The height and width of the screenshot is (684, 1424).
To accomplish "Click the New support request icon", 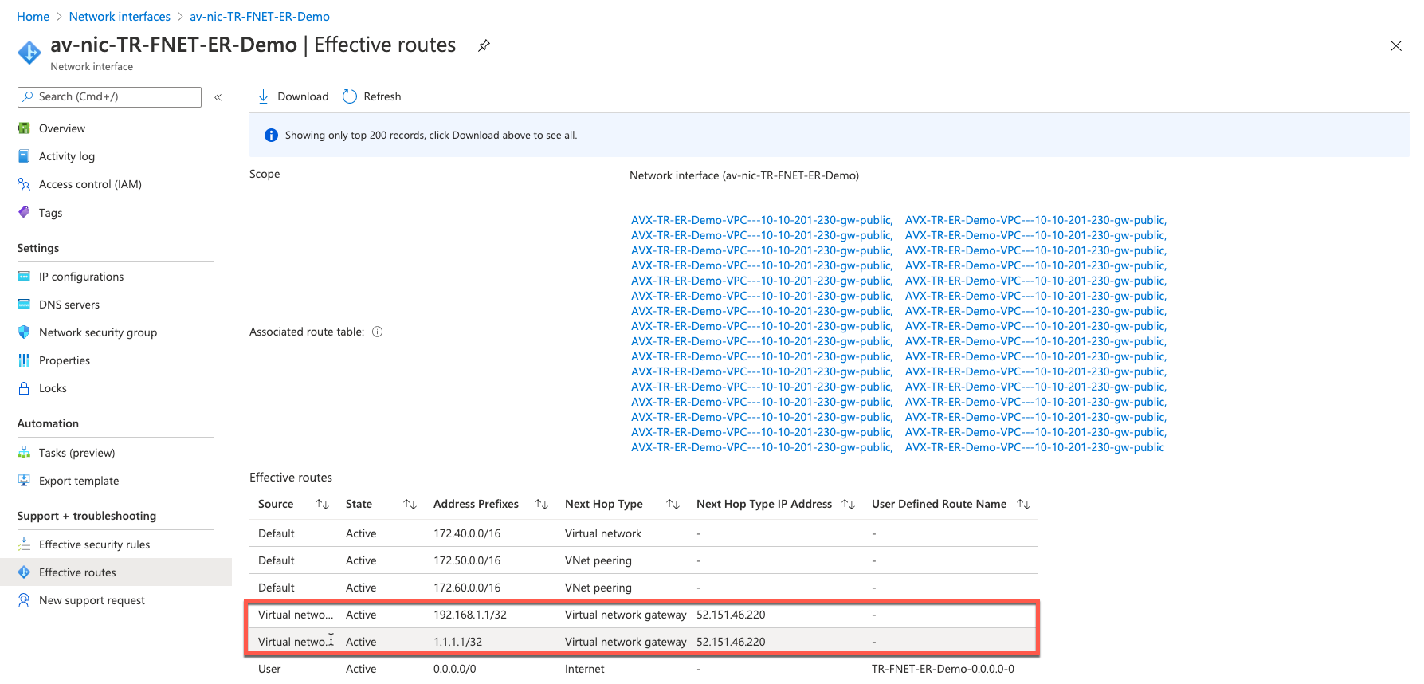I will [x=24, y=600].
